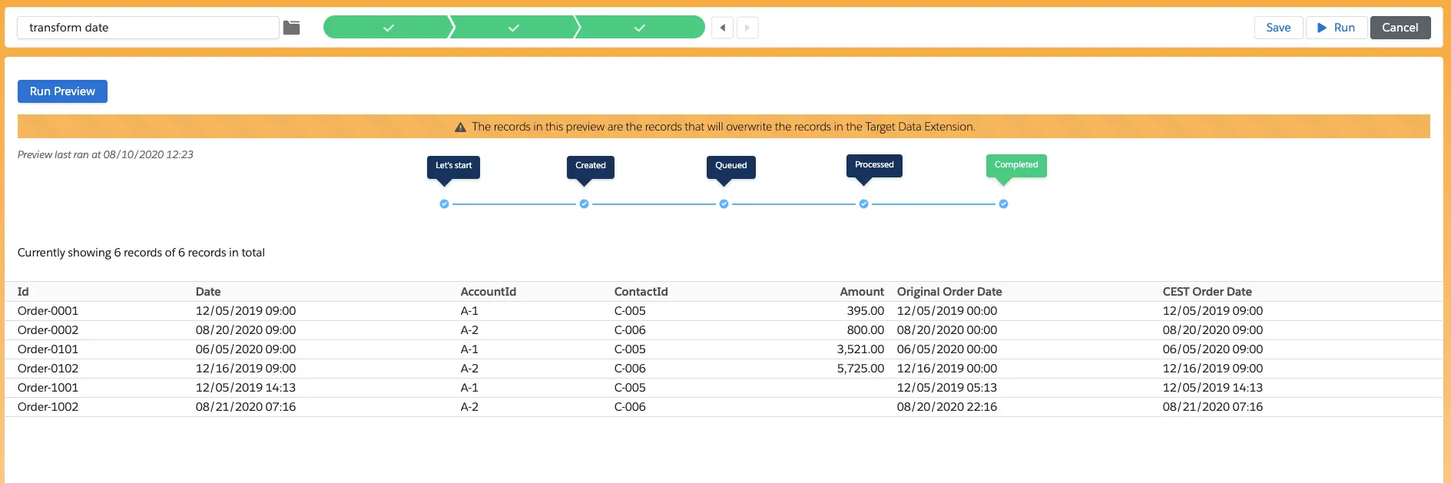Click the Run Preview button
Viewport: 1451px width, 483px height.
coord(62,91)
